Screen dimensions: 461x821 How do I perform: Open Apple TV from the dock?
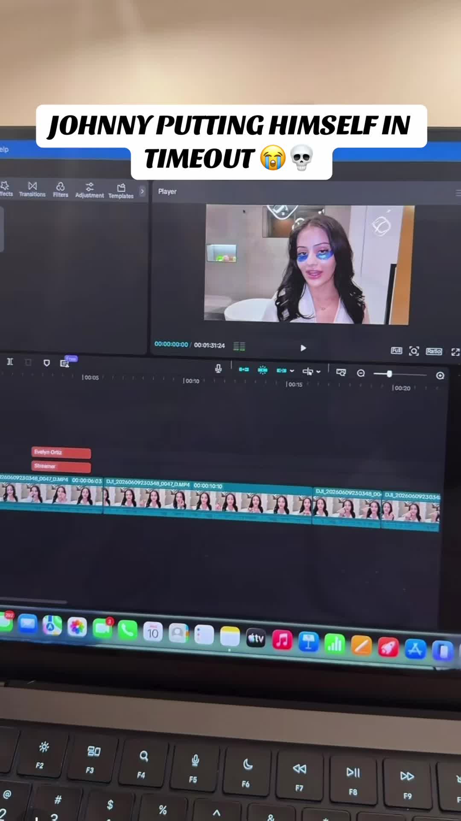(x=256, y=638)
